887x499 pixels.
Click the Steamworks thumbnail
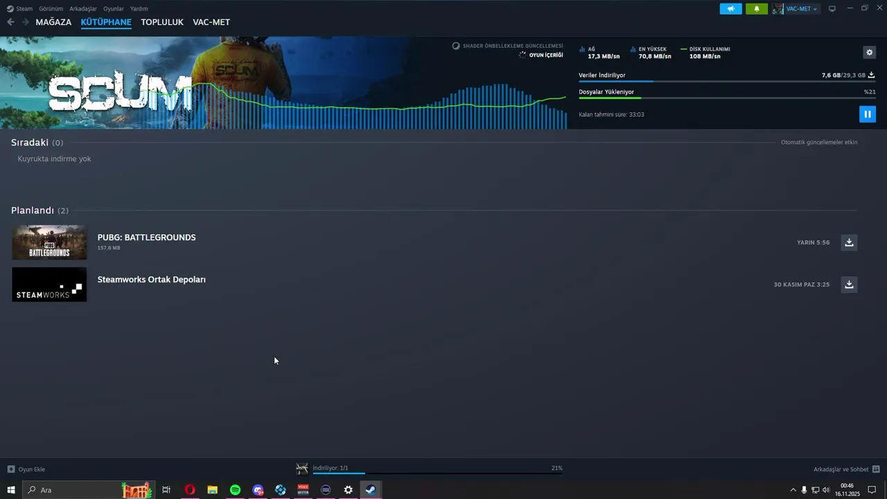(x=49, y=284)
